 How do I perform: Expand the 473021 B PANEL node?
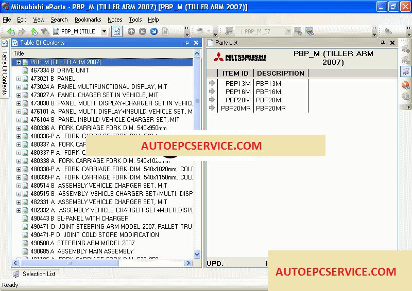[x=19, y=79]
